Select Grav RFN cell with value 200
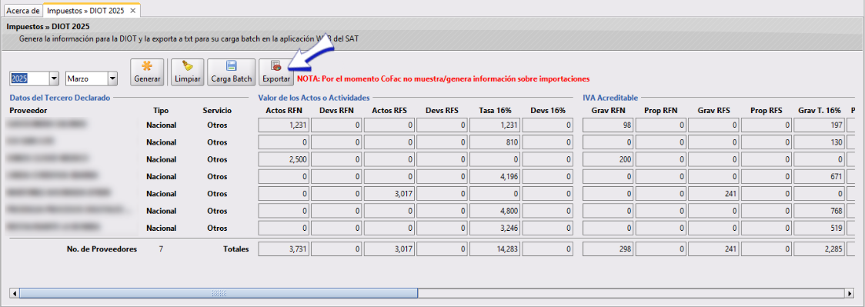 [609, 159]
